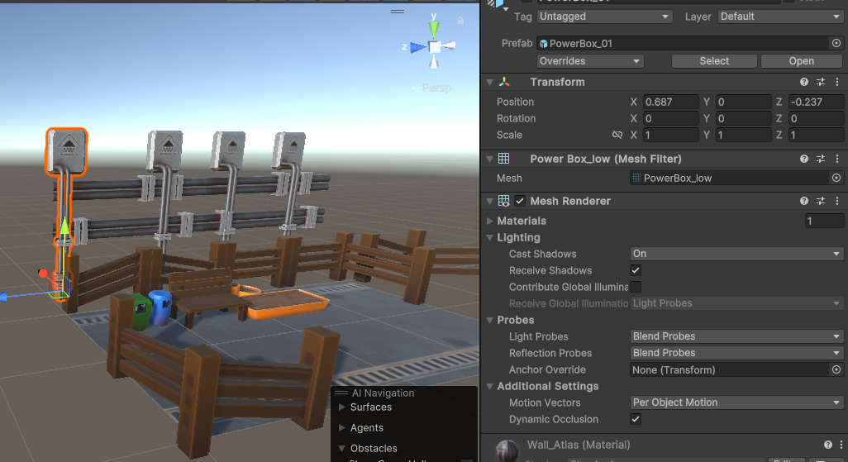
Task: Open the Motion Vectors dropdown
Action: [736, 402]
